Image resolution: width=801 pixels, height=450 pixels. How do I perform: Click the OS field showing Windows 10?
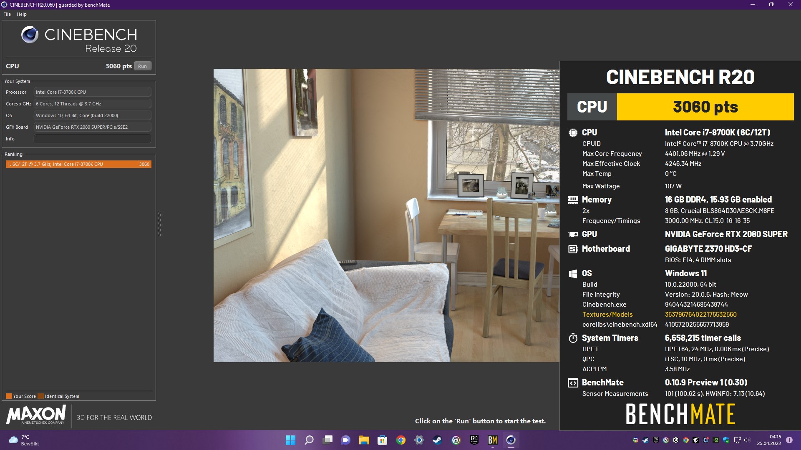tap(92, 115)
